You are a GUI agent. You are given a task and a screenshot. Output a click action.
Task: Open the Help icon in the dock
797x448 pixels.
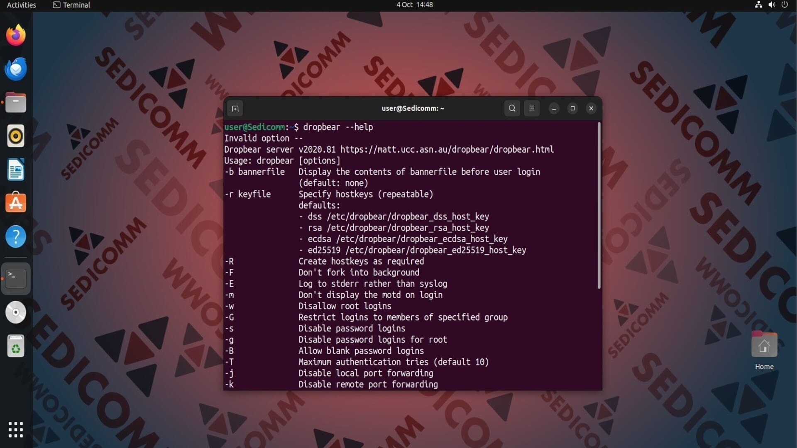click(16, 237)
